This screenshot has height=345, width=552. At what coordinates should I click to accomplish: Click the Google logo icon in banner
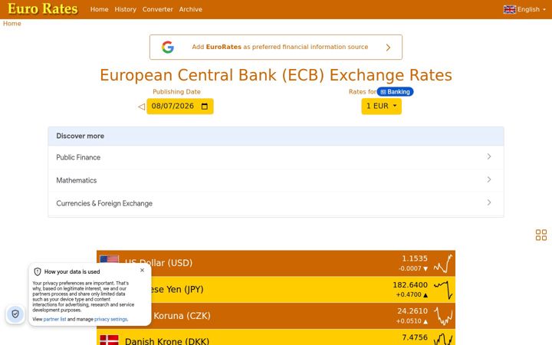(168, 48)
